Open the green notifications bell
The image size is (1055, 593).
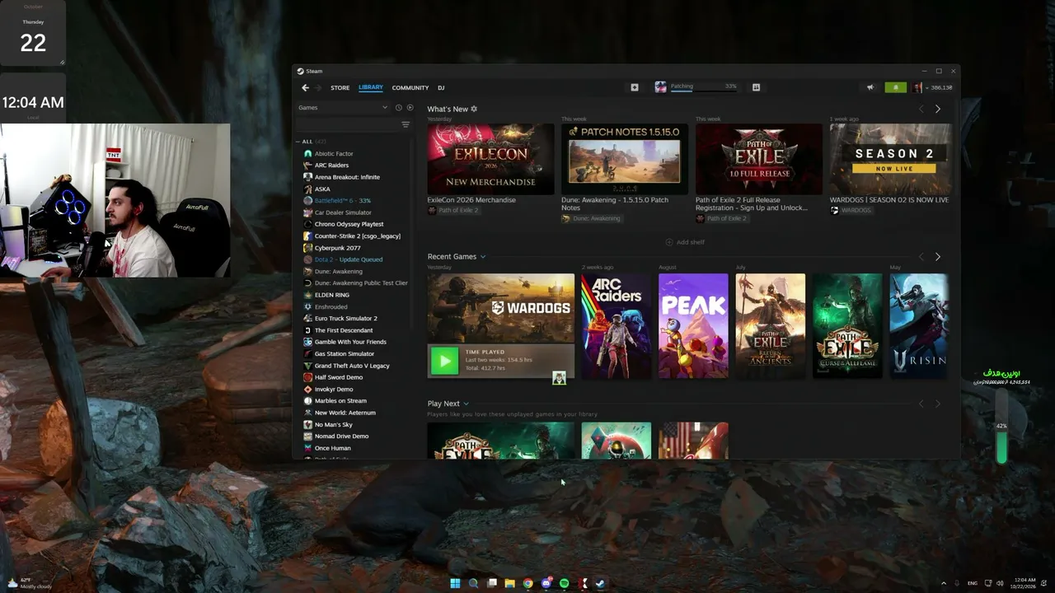click(x=895, y=87)
